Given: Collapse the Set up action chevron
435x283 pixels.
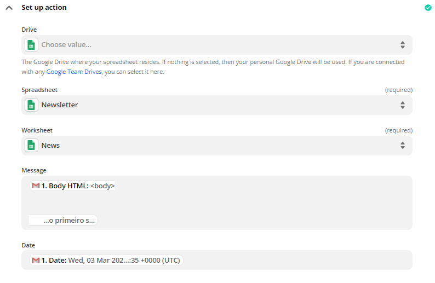Looking at the screenshot, I should 9,8.
